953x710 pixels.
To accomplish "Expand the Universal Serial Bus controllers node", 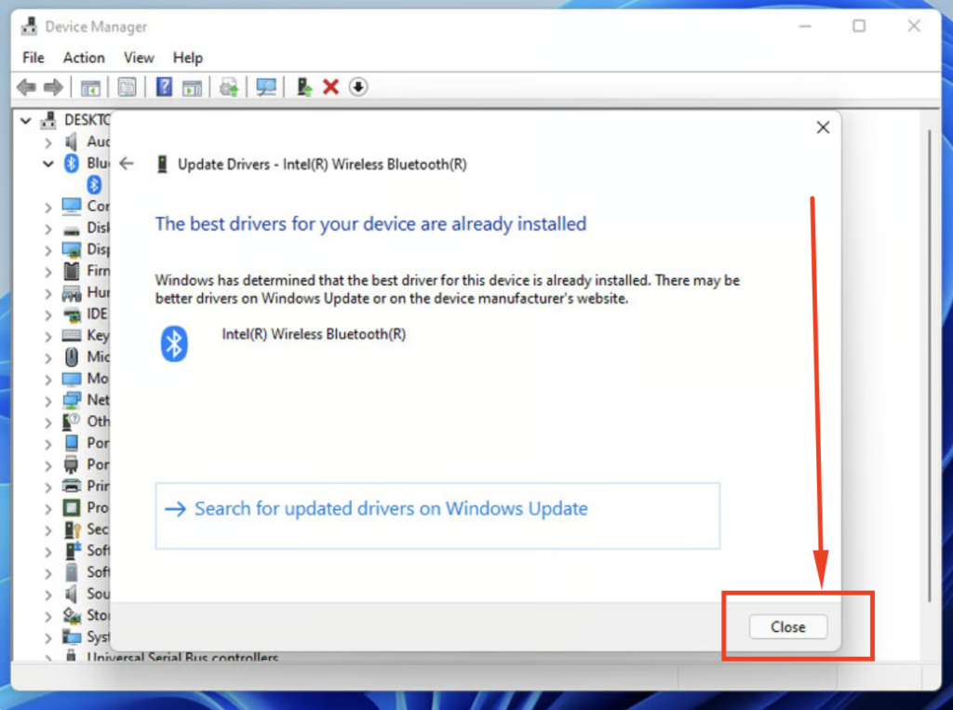I will pos(48,658).
